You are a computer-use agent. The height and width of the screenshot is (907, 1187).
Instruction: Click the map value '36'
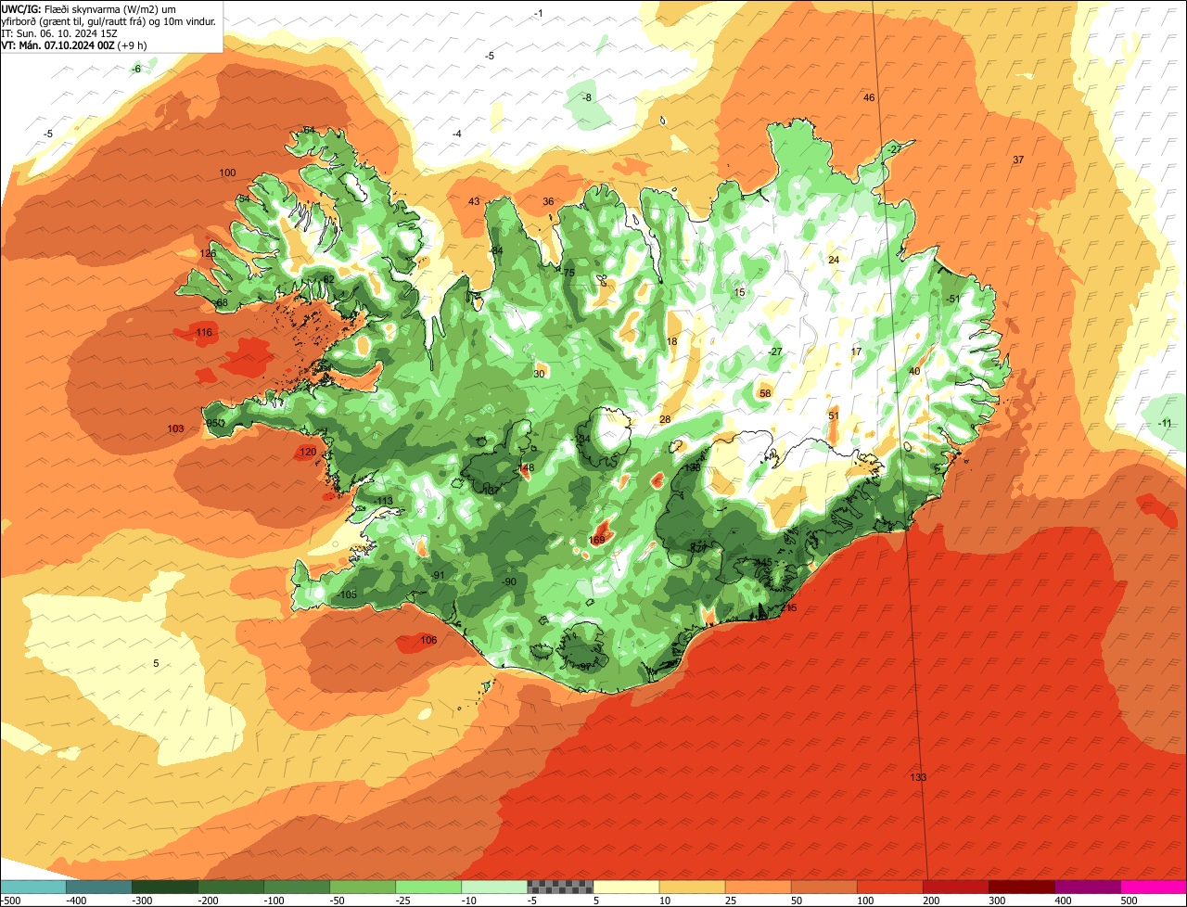[548, 202]
